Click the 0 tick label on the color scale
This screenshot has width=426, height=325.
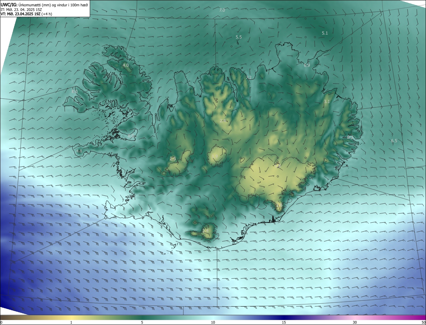[x=1, y=323]
